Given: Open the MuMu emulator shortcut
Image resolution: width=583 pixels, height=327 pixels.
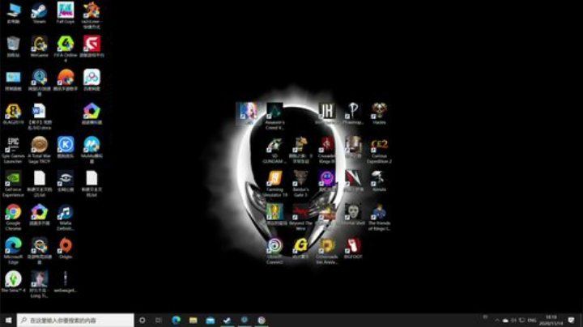Looking at the screenshot, I should pos(91,150).
